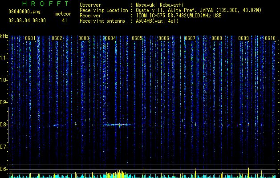The image size is (280, 178).
Task: Click the 0601 time marker
Action: 30,38
